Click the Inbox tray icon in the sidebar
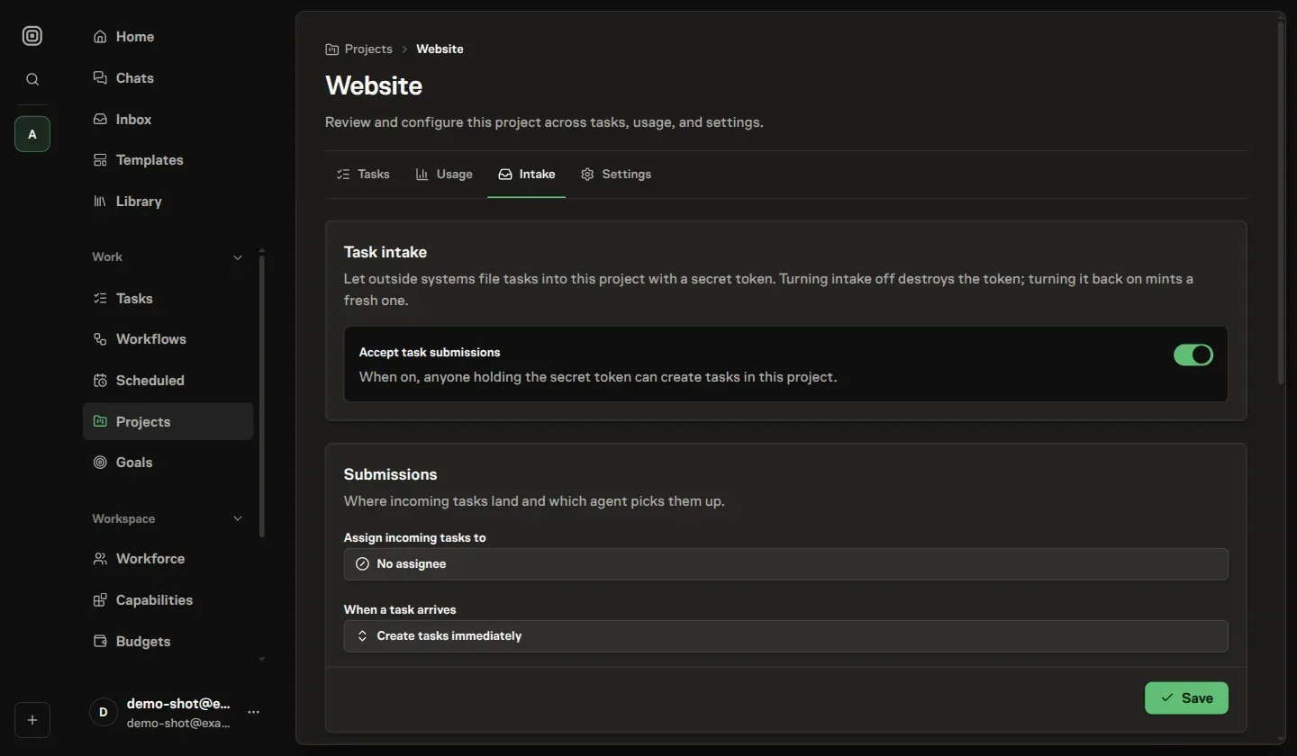Viewport: 1297px width, 756px height. point(100,119)
